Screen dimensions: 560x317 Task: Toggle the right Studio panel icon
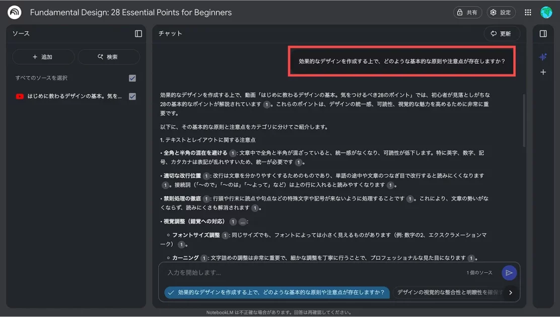tap(543, 34)
